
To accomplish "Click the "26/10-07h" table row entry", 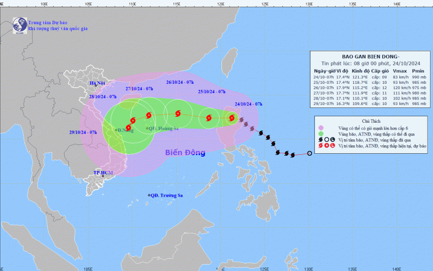I will (324, 88).
